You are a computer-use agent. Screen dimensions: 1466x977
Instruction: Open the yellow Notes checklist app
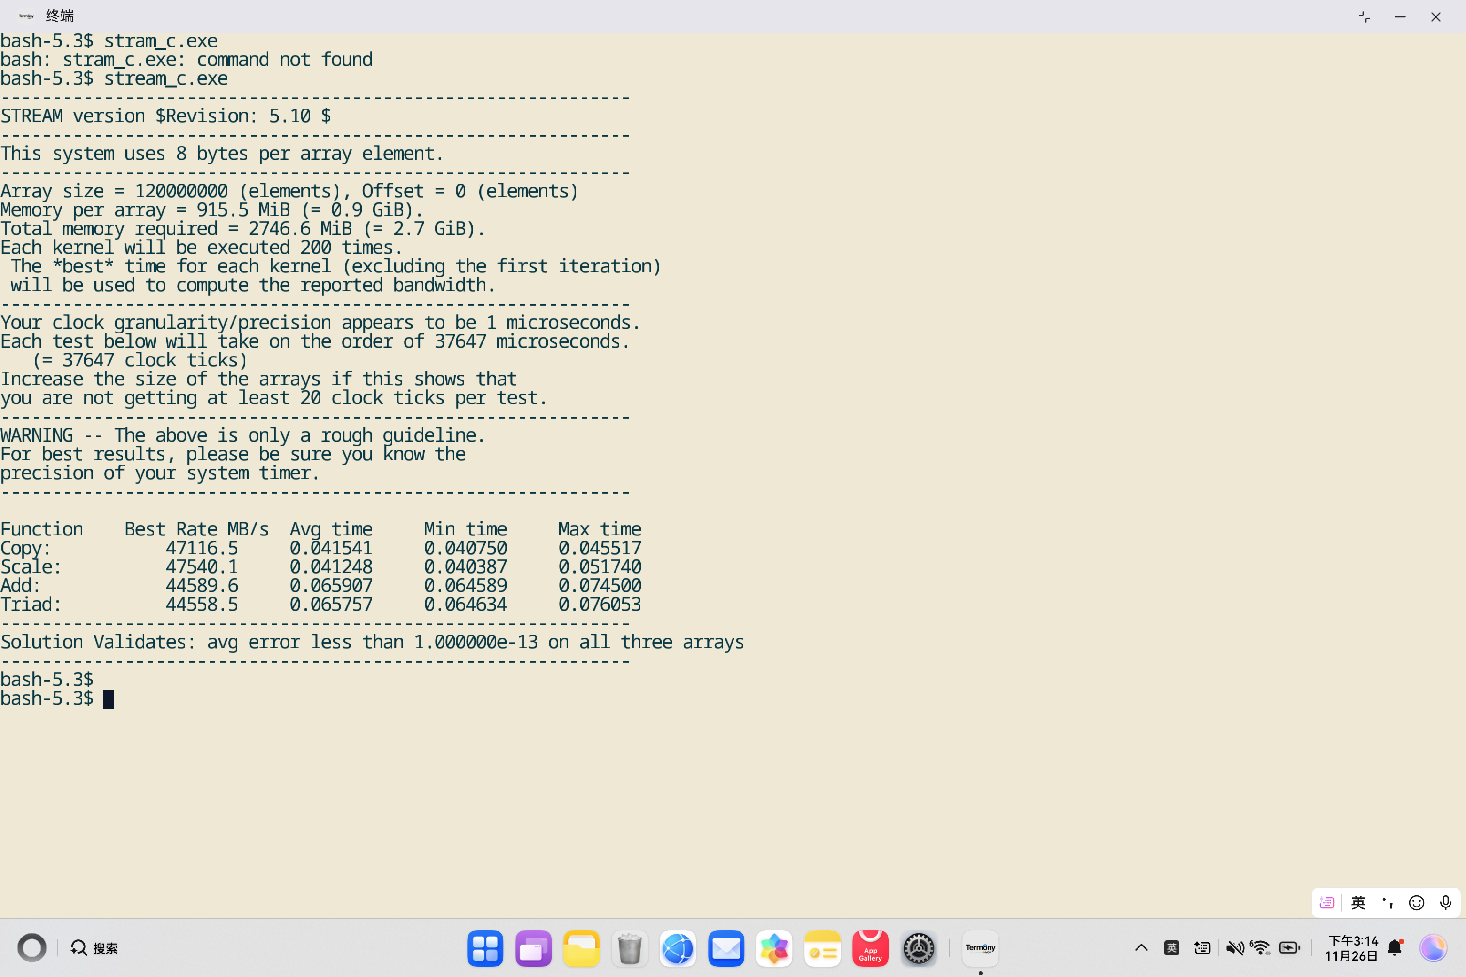click(822, 948)
